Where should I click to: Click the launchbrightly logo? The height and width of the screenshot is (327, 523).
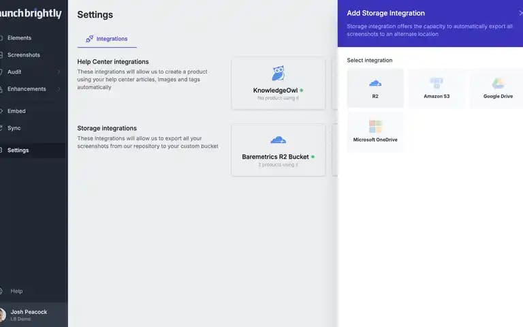pyautogui.click(x=31, y=14)
